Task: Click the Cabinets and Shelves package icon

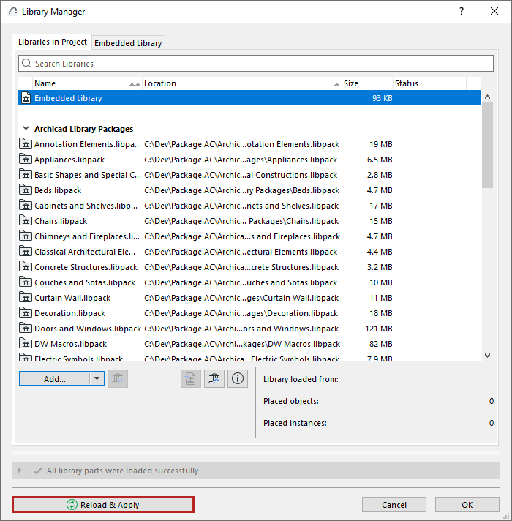Action: [26, 205]
